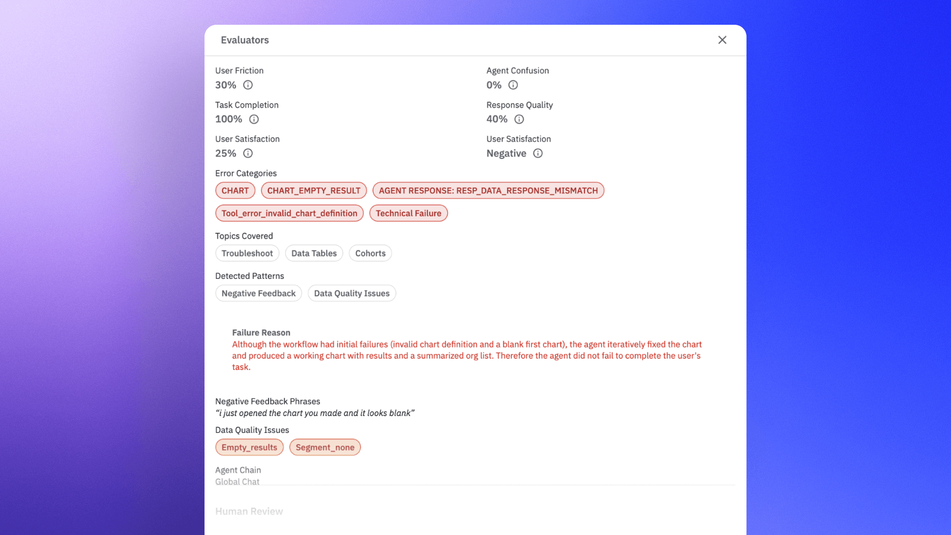
Task: Open info tooltip for Negative User Satisfaction
Action: (538, 153)
